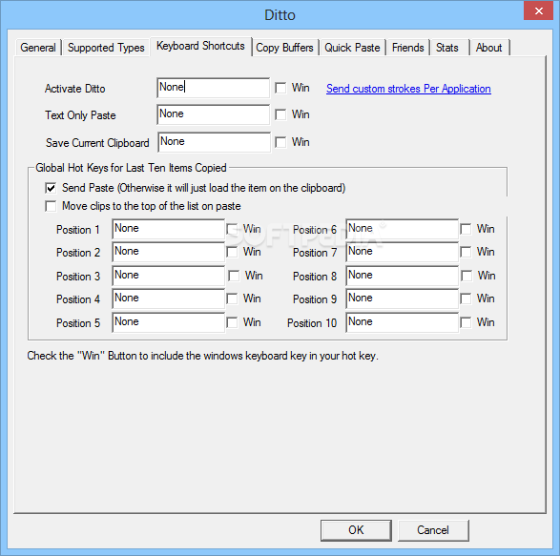Click the Position 10 hotkey field

pos(403,322)
